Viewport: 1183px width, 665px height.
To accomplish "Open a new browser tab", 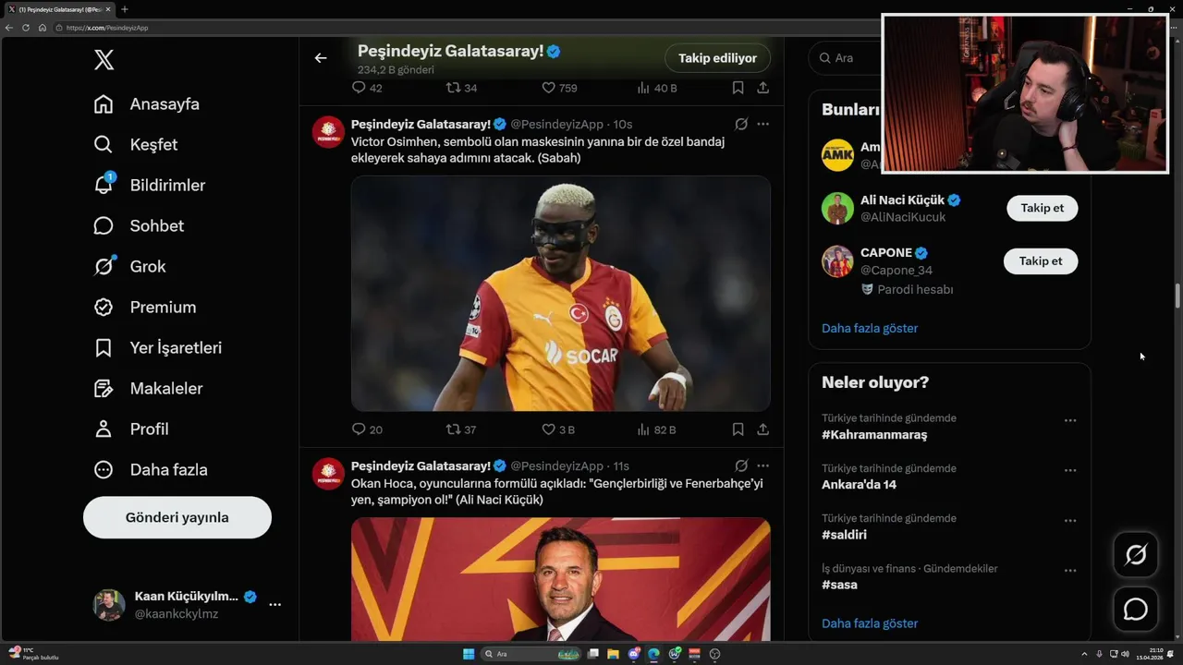I will pyautogui.click(x=125, y=9).
